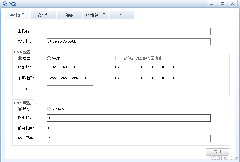Click the empty 网关 field
Image resolution: width=240 pixels, height=162 pixels.
[70, 89]
